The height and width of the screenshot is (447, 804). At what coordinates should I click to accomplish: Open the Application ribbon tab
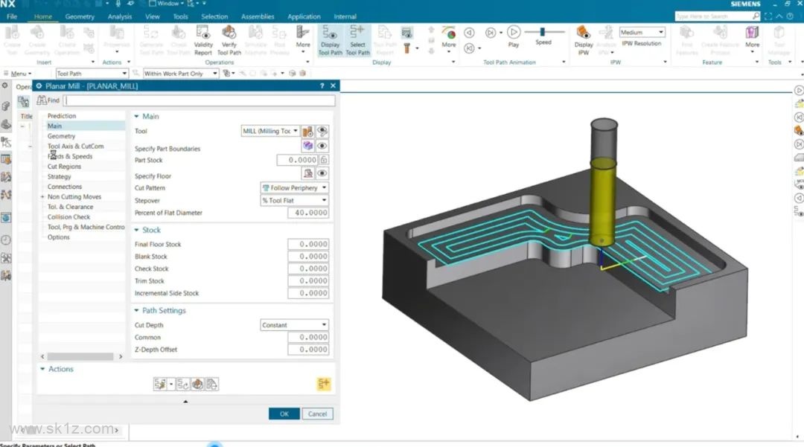[304, 16]
